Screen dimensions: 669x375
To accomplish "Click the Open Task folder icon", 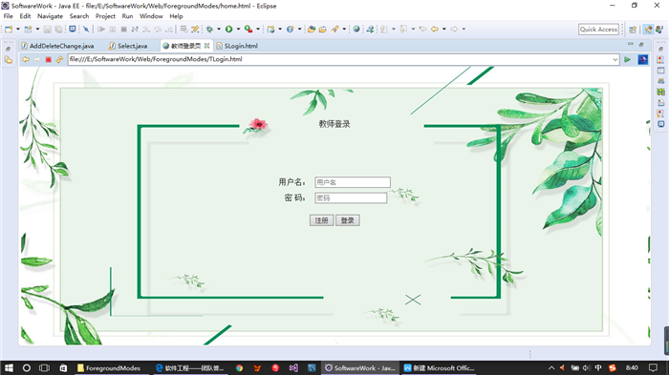I will (x=323, y=29).
